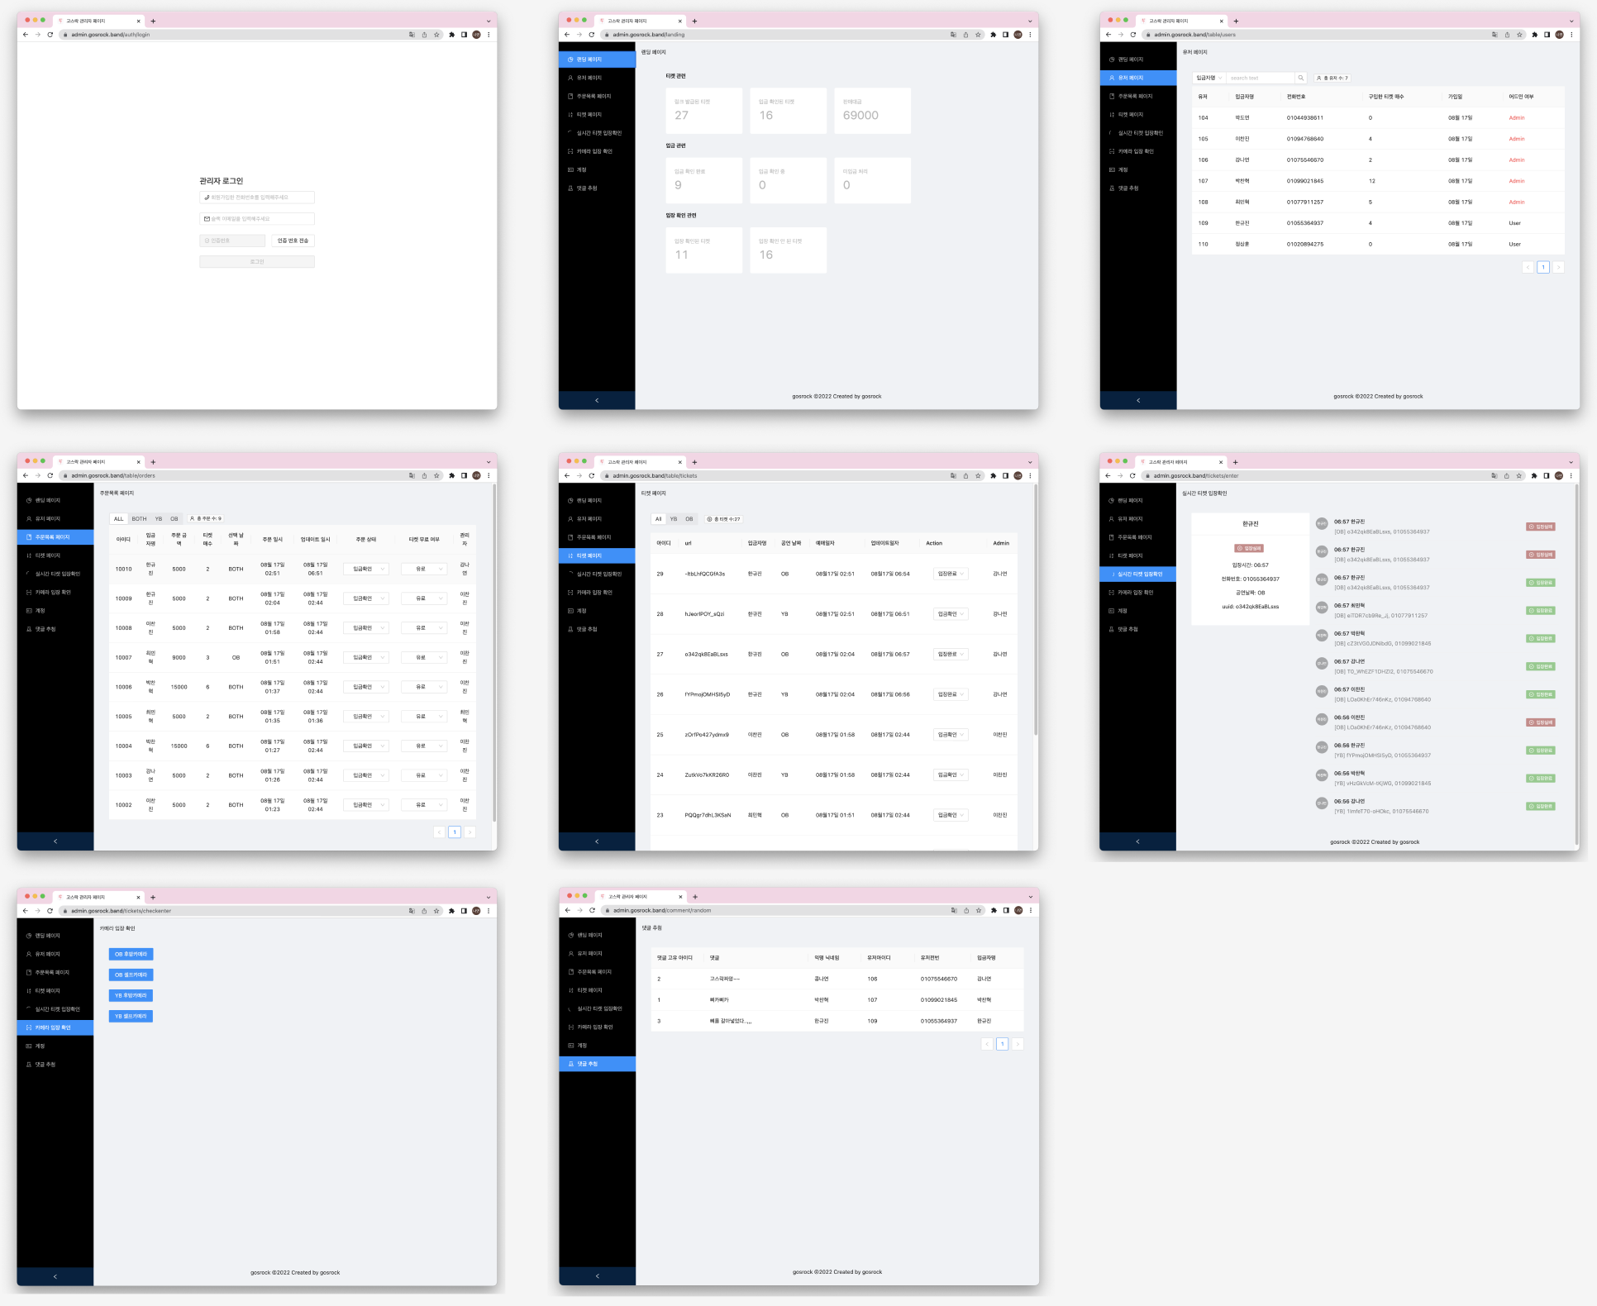Viewport: 1597px width, 1306px height.
Task: Open 티켓 페이지 menu item in users window
Action: (x=1137, y=115)
